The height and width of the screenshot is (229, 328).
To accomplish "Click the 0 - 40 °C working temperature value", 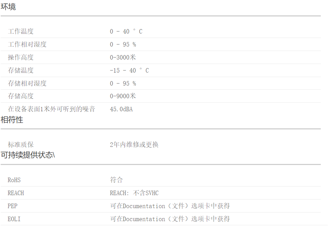I will [x=126, y=31].
